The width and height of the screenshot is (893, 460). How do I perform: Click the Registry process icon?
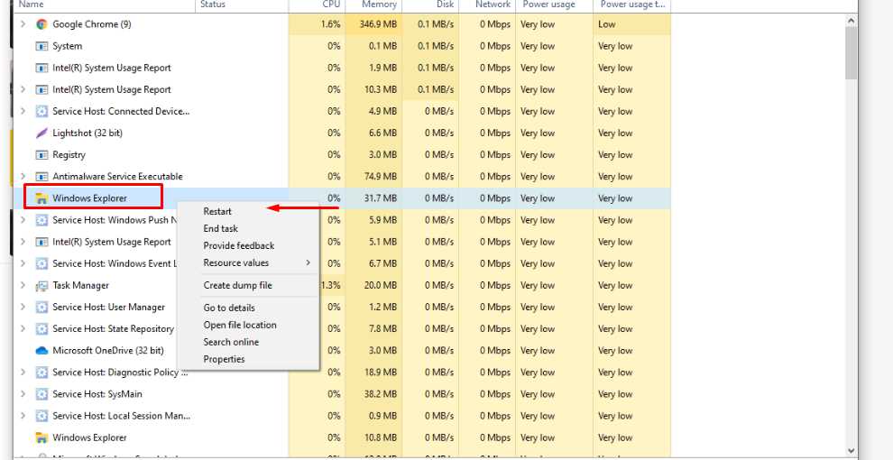click(41, 155)
